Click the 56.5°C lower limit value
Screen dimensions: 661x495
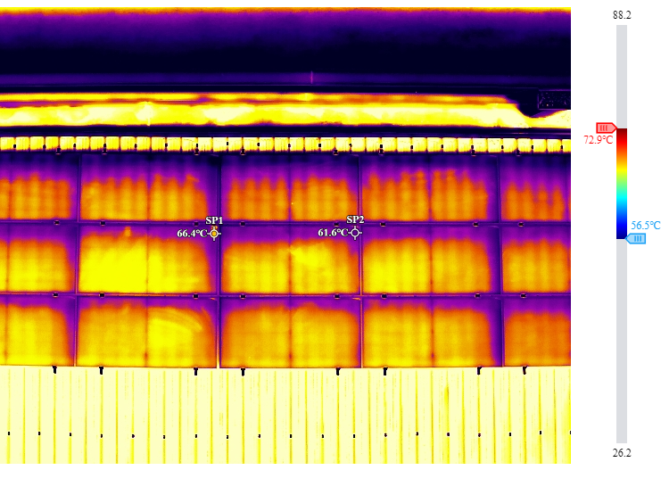pos(646,226)
